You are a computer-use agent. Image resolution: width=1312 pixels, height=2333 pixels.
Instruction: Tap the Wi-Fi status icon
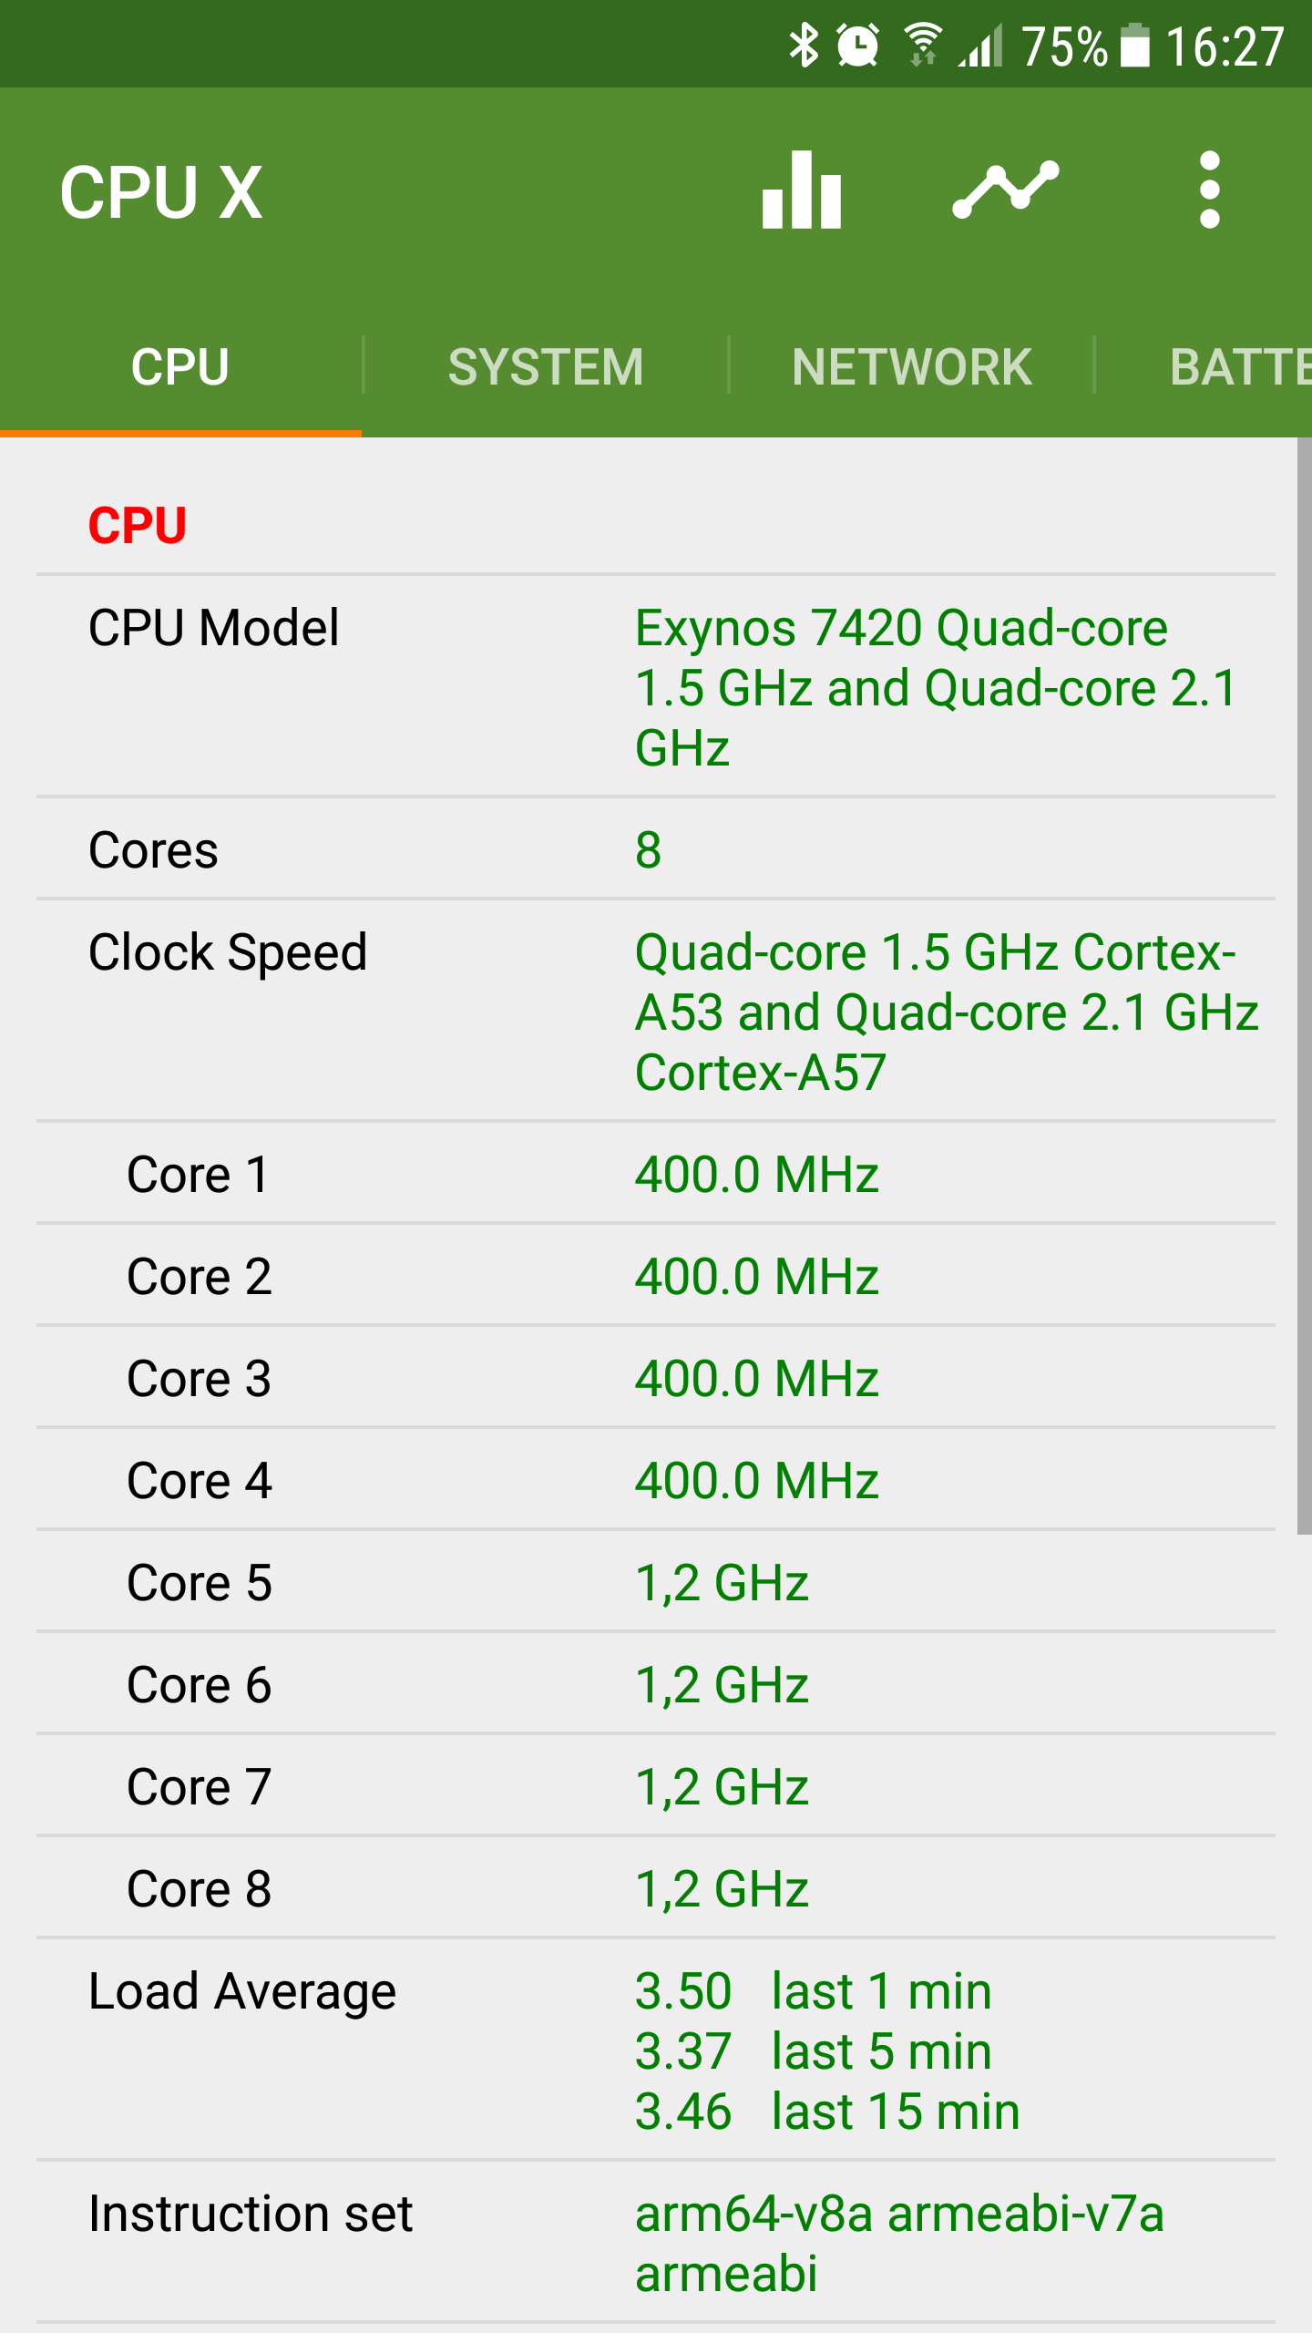(923, 46)
